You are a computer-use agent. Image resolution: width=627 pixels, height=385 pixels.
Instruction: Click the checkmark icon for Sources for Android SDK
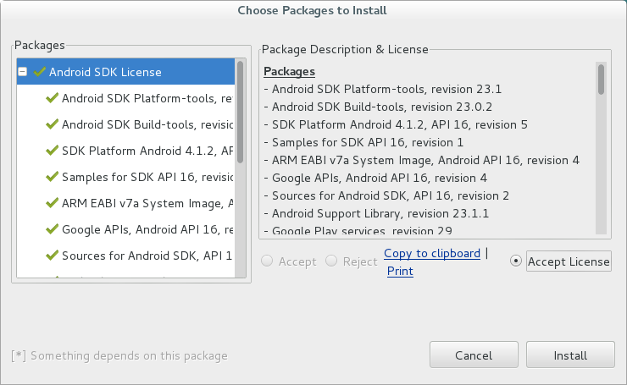click(x=52, y=256)
